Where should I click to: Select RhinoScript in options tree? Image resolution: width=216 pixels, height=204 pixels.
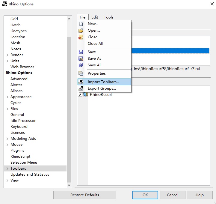pyautogui.click(x=20, y=157)
